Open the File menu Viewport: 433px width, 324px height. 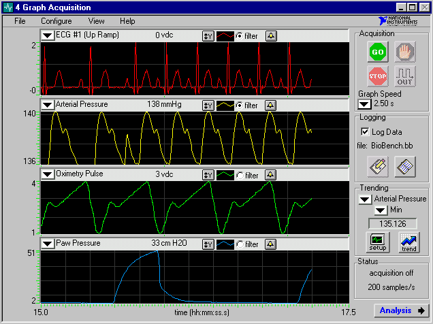[20, 21]
